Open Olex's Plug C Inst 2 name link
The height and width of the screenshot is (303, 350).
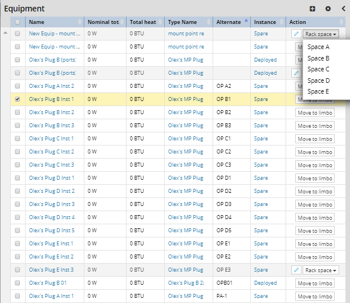[x=51, y=152]
